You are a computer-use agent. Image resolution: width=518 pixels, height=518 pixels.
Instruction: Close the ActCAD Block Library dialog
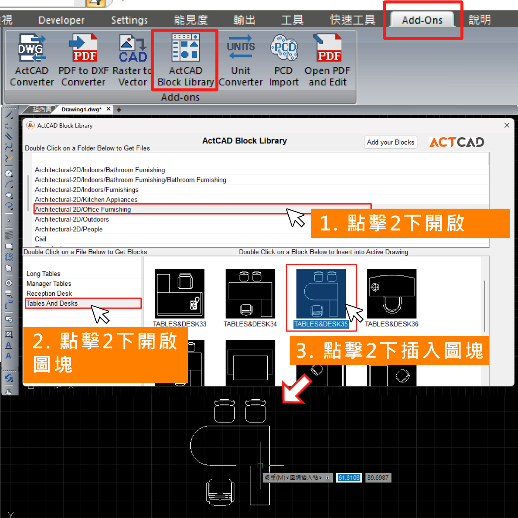pos(507,125)
